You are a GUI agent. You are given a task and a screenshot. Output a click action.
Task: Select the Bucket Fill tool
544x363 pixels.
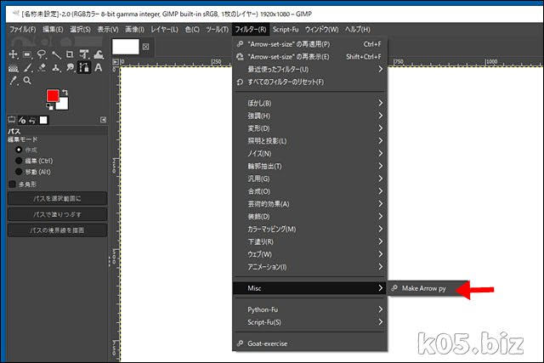click(14, 68)
